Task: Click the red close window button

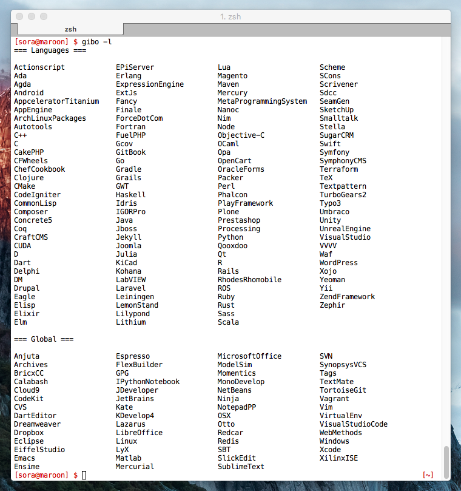Action: coord(19,16)
